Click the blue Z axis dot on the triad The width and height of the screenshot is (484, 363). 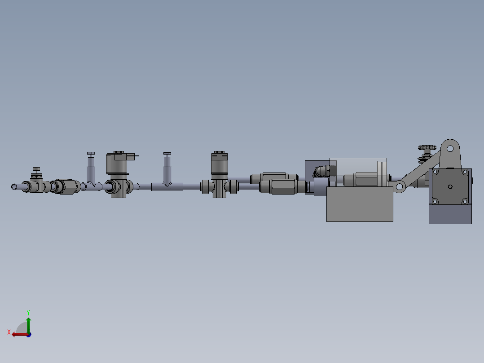pos(29,335)
